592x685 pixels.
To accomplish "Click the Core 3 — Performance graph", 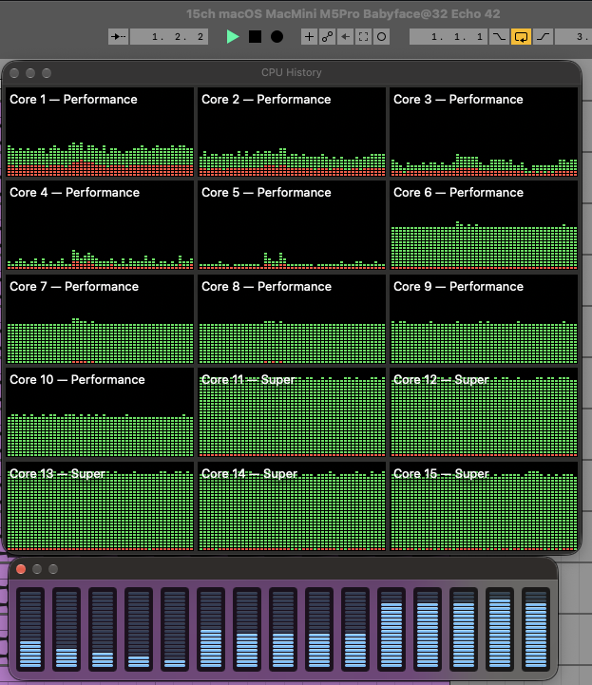I will tap(484, 132).
